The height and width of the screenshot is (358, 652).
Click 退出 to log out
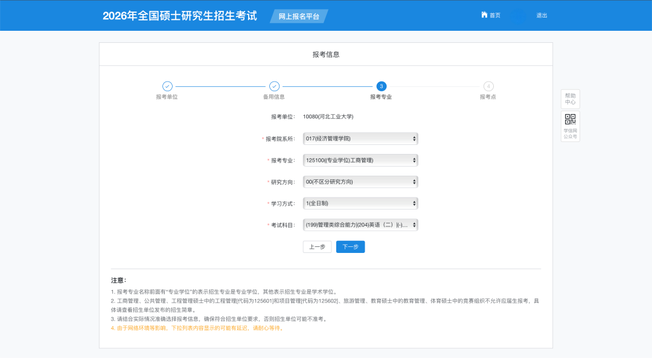542,16
